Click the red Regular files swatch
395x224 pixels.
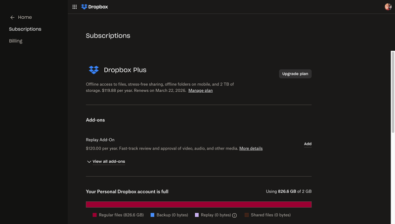(95, 215)
